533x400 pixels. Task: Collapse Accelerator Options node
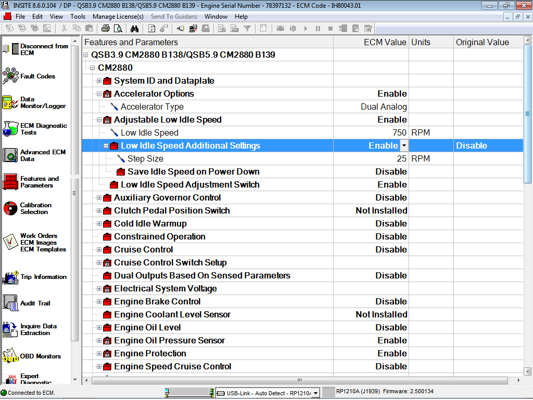point(99,94)
